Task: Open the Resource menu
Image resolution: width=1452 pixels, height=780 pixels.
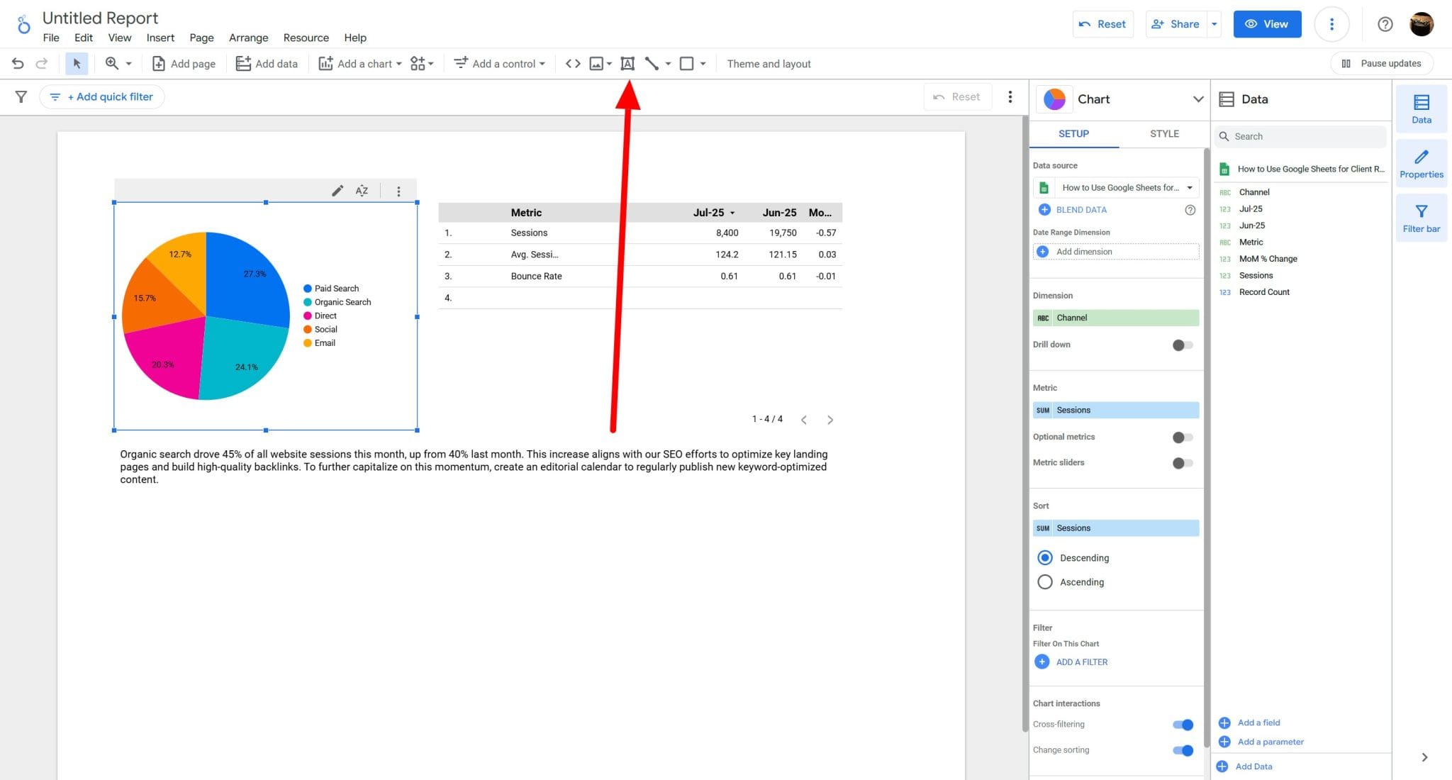Action: 306,38
